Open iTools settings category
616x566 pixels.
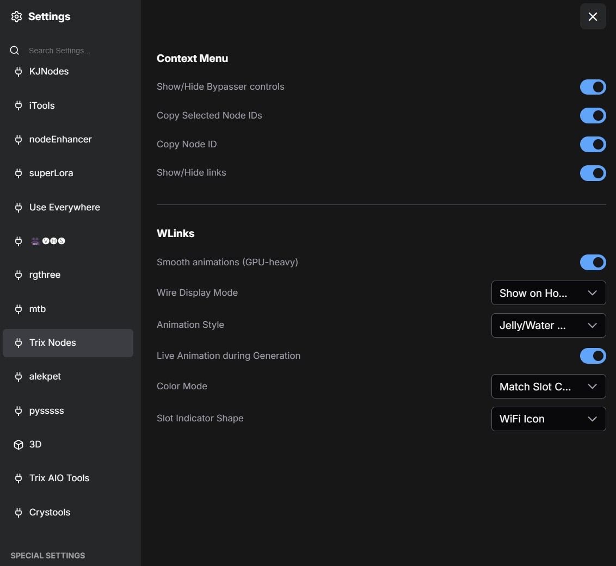click(68, 105)
